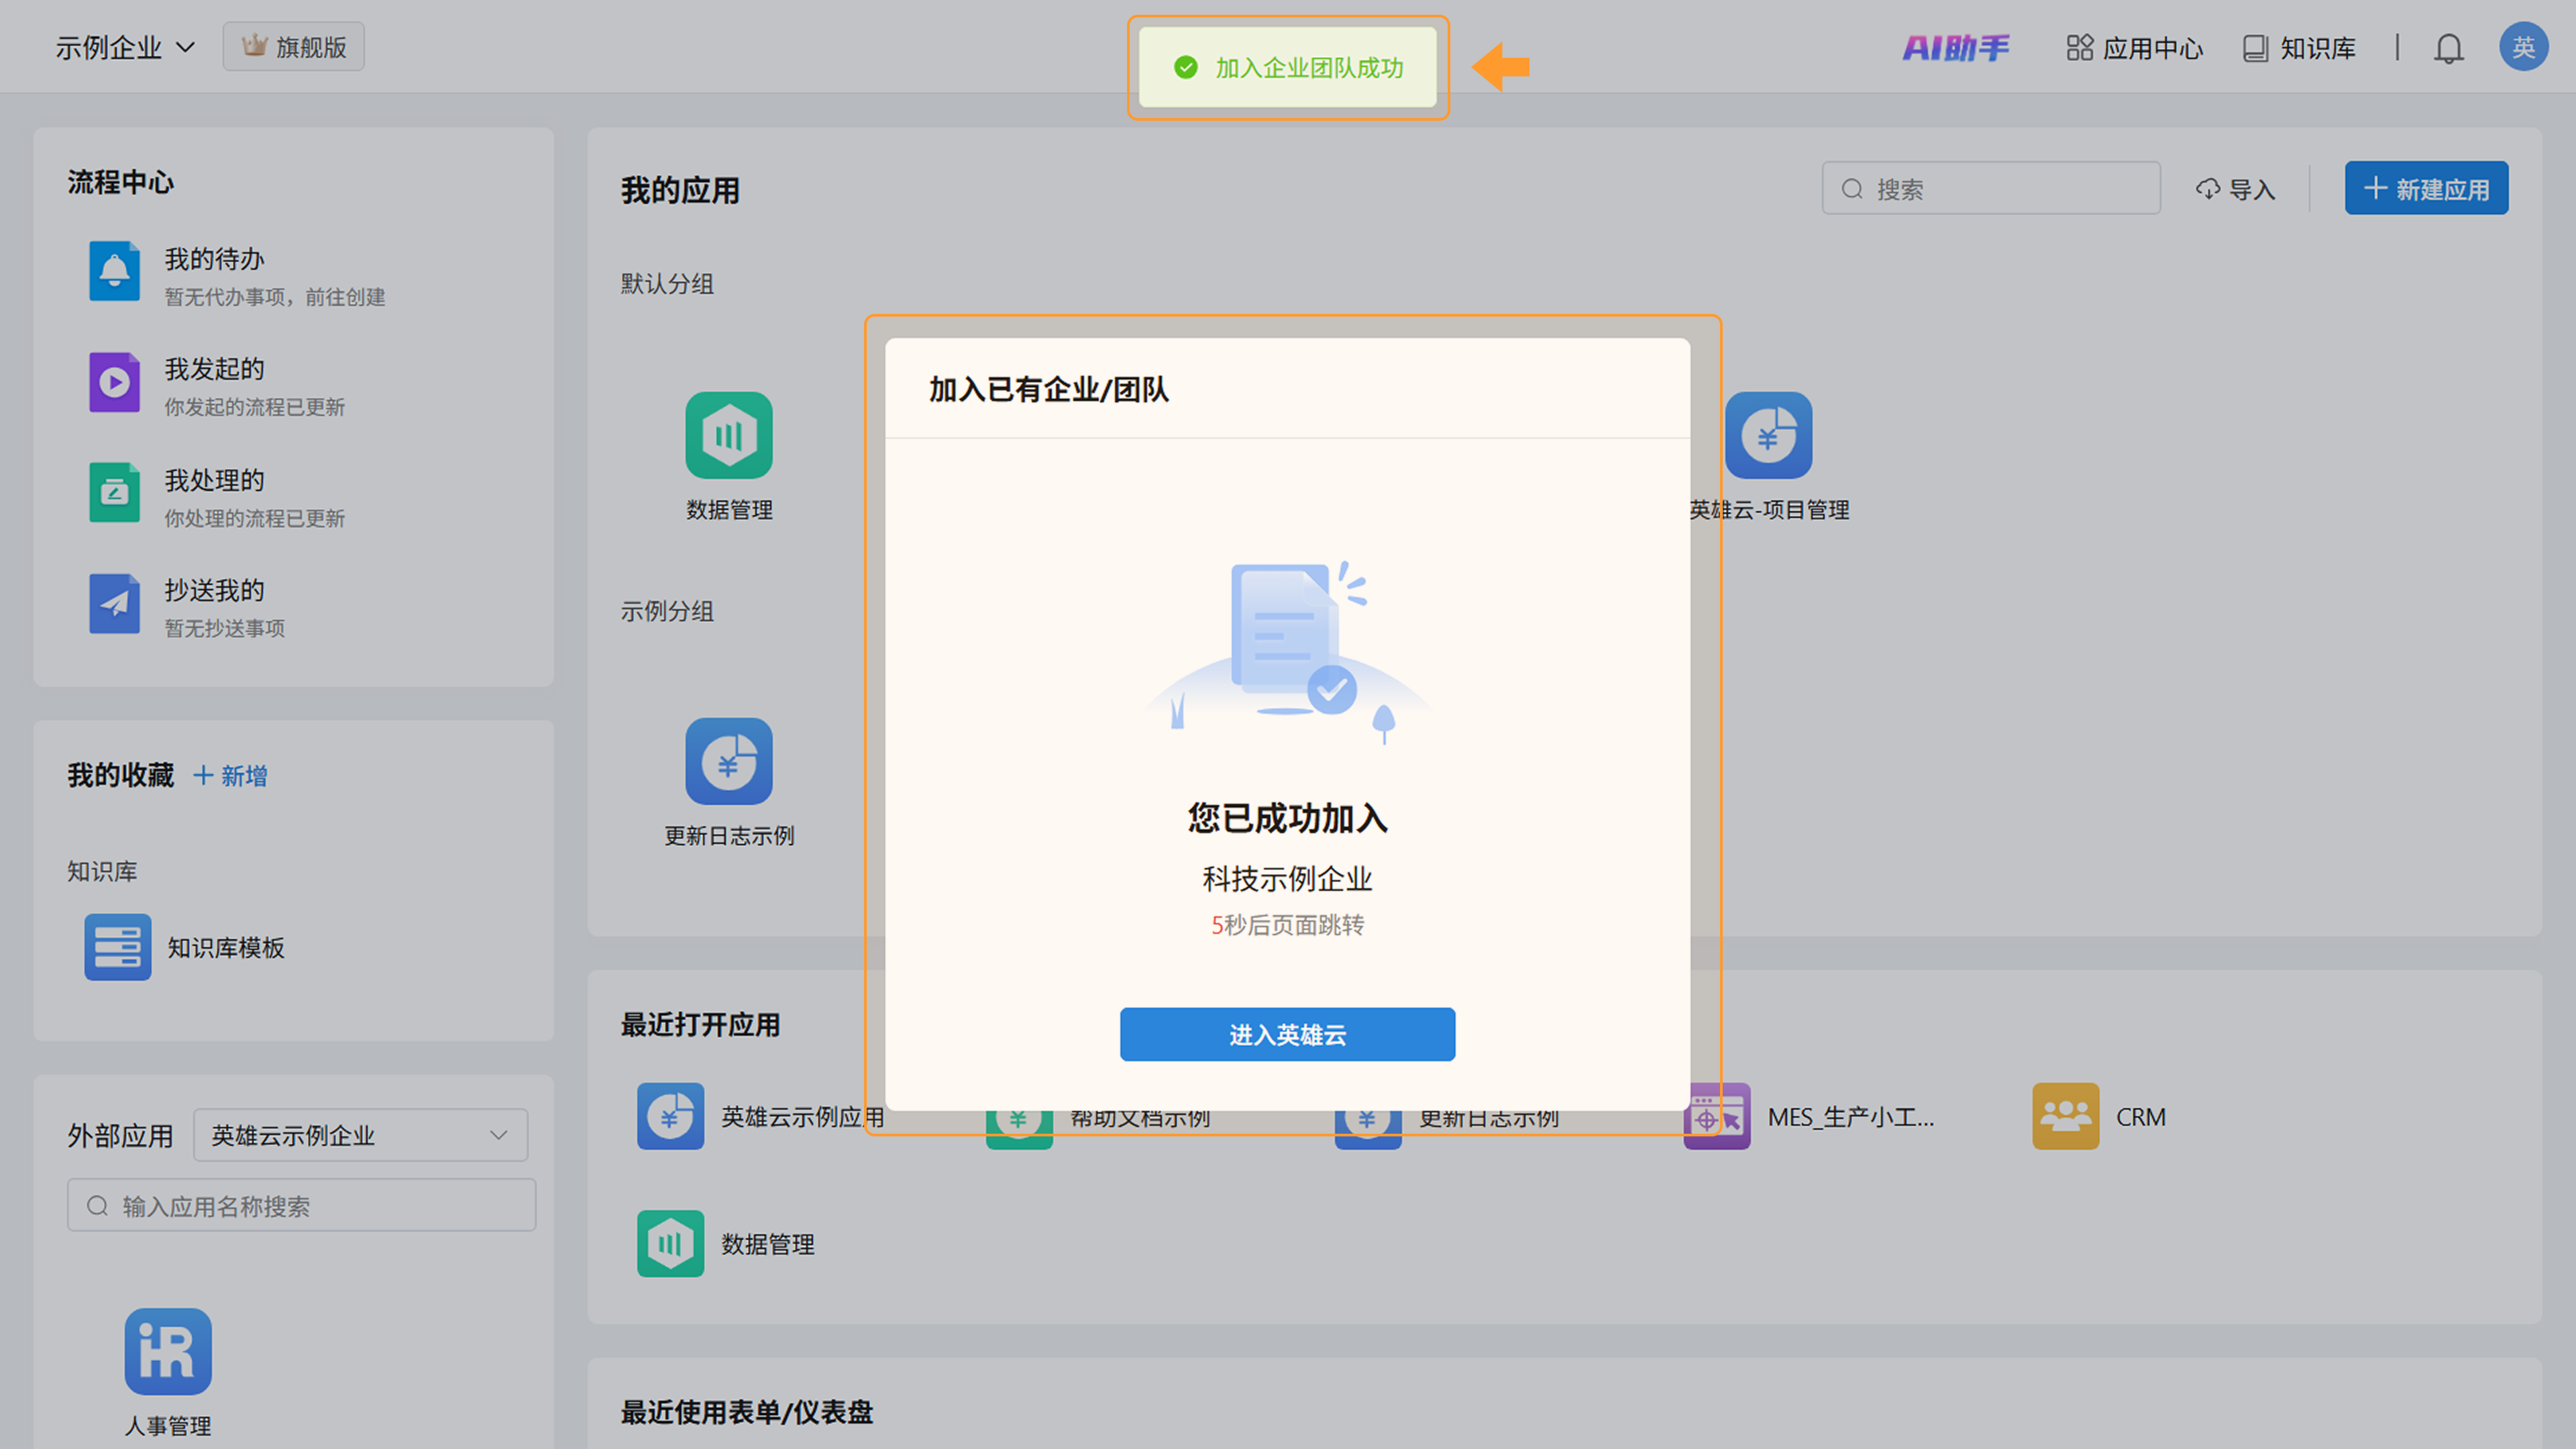Image resolution: width=2576 pixels, height=1449 pixels.
Task: Open 我的待办 in 流程中心
Action: pos(214,260)
